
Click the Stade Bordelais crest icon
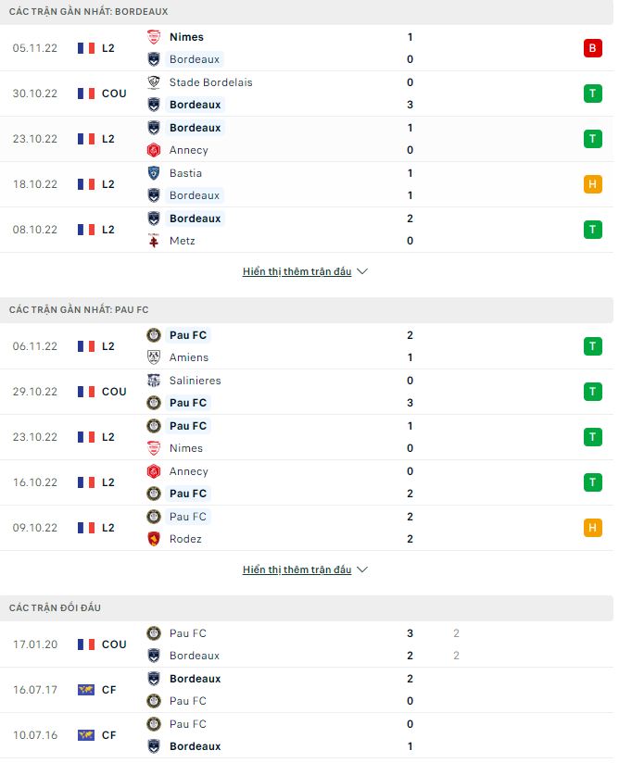point(153,82)
